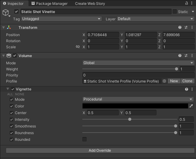Toggle the Scale constrained proportions link icon
This screenshot has width=196, height=159.
click(x=78, y=47)
